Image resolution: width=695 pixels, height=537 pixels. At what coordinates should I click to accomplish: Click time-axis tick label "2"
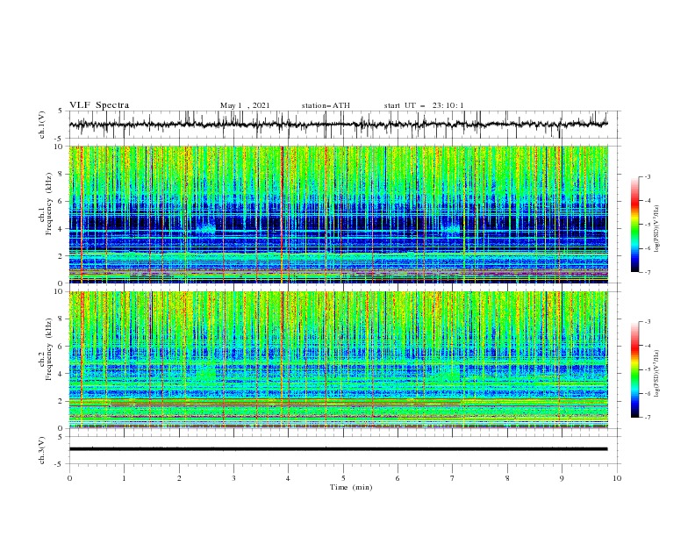point(179,478)
